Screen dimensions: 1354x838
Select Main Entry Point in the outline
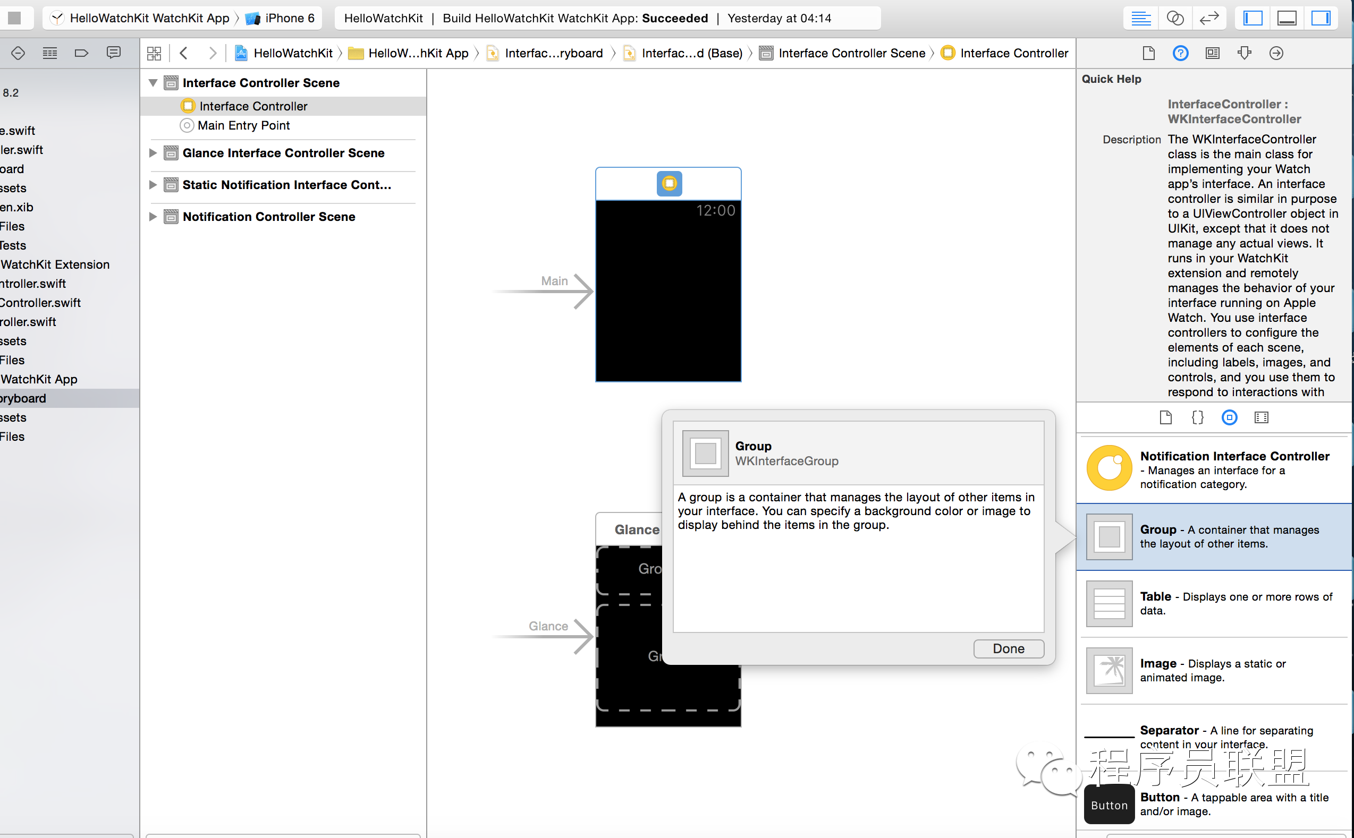click(283, 125)
